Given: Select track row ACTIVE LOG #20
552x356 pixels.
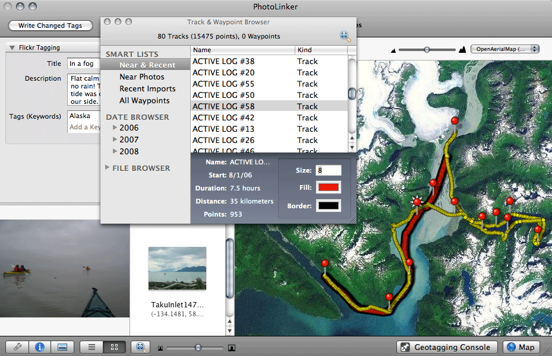Looking at the screenshot, I should click(269, 73).
